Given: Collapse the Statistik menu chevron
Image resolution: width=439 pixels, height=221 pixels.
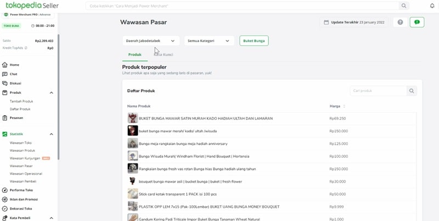Looking at the screenshot, I should pyautogui.click(x=52, y=134).
